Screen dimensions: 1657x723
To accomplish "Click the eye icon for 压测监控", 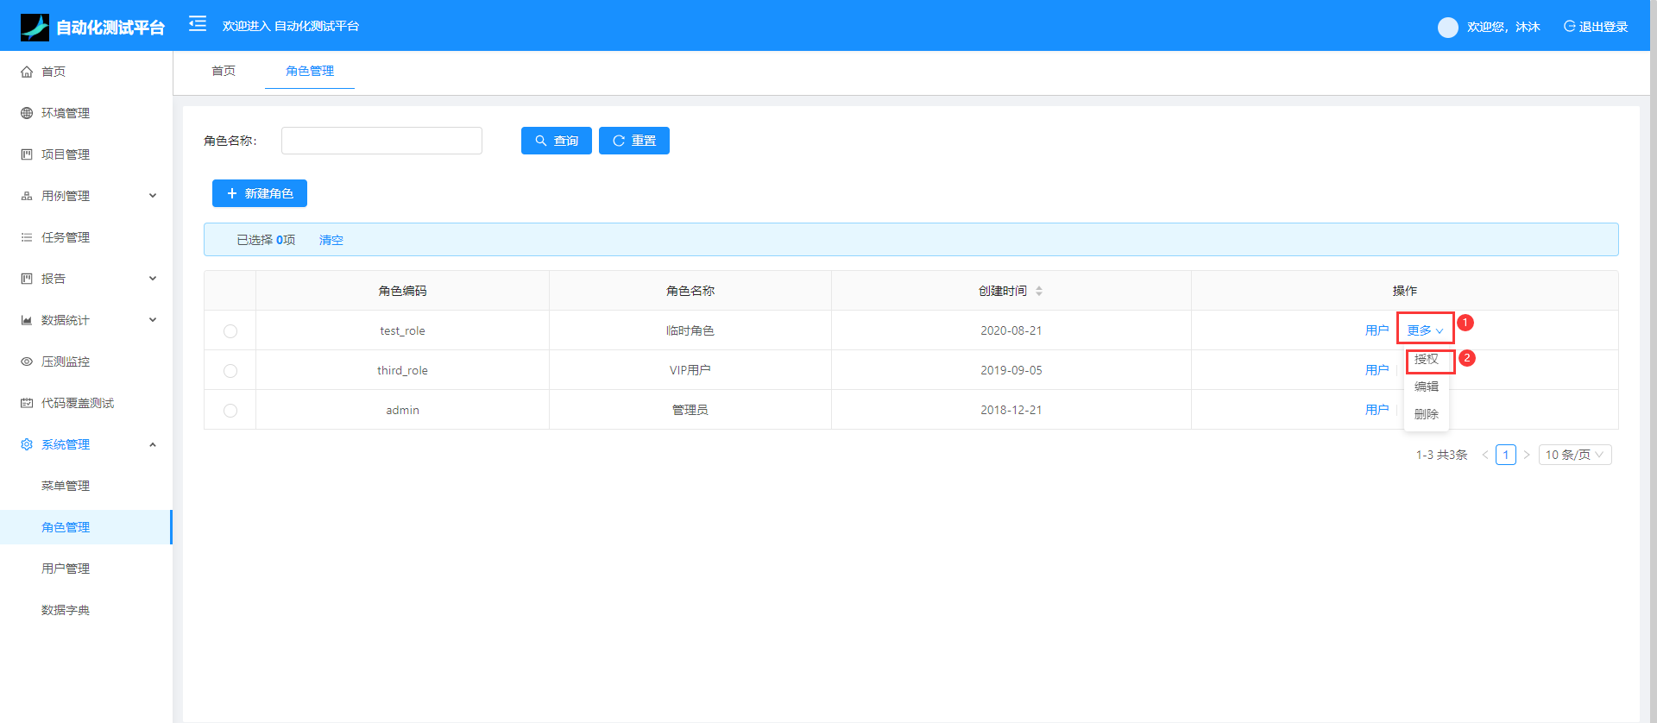I will click(27, 361).
